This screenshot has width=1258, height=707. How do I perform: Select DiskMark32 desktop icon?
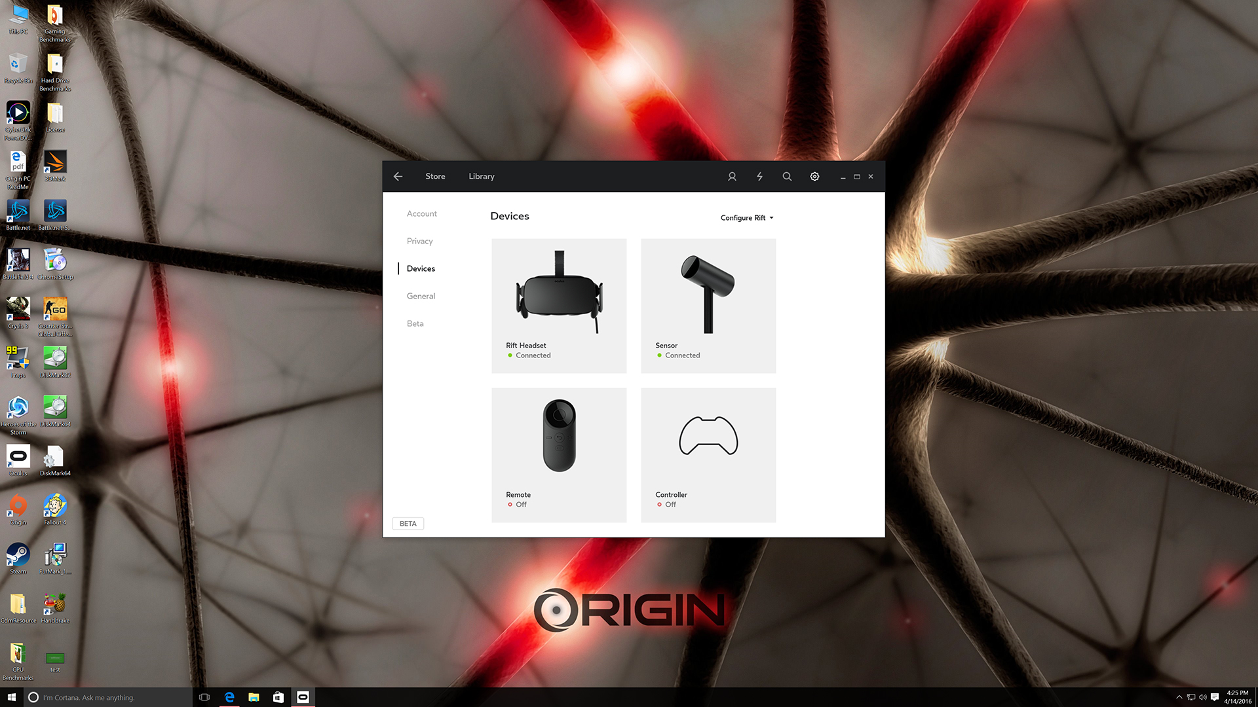tap(55, 363)
